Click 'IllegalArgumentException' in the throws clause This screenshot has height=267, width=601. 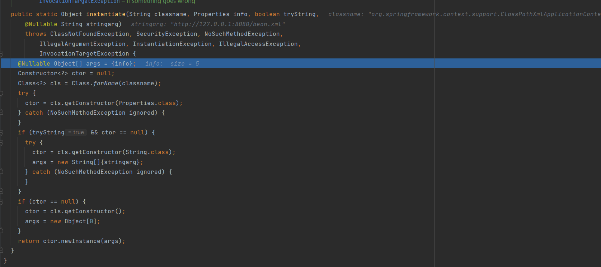point(82,44)
